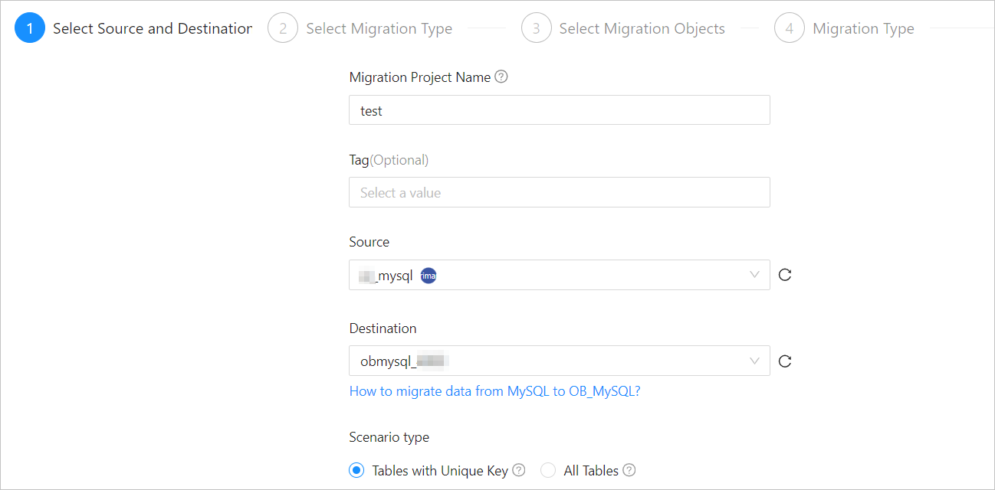Viewport: 995px width, 490px height.
Task: Refresh the Destination data source list
Action: click(x=784, y=360)
